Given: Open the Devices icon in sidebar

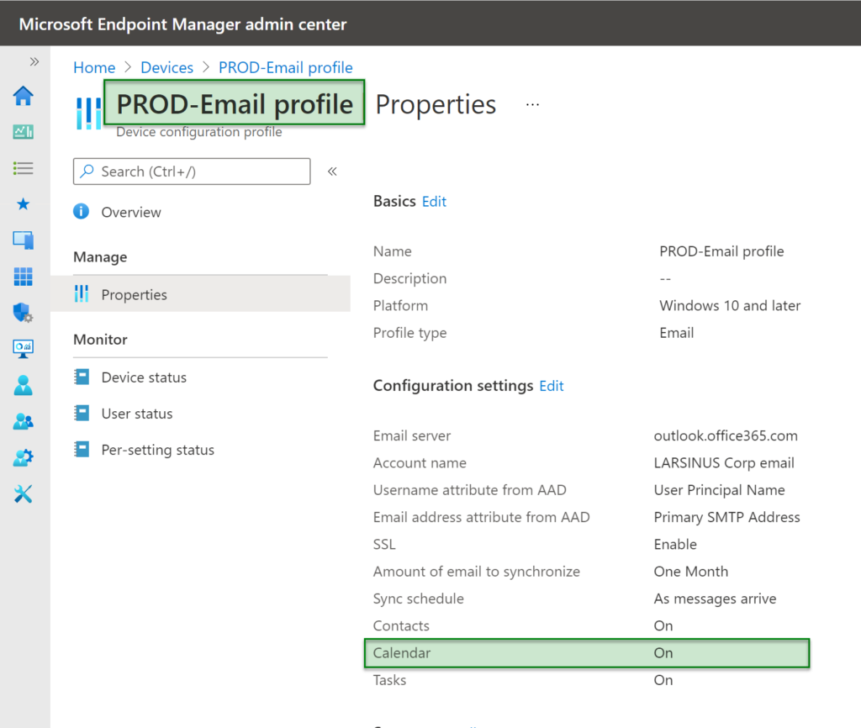Looking at the screenshot, I should coord(23,240).
